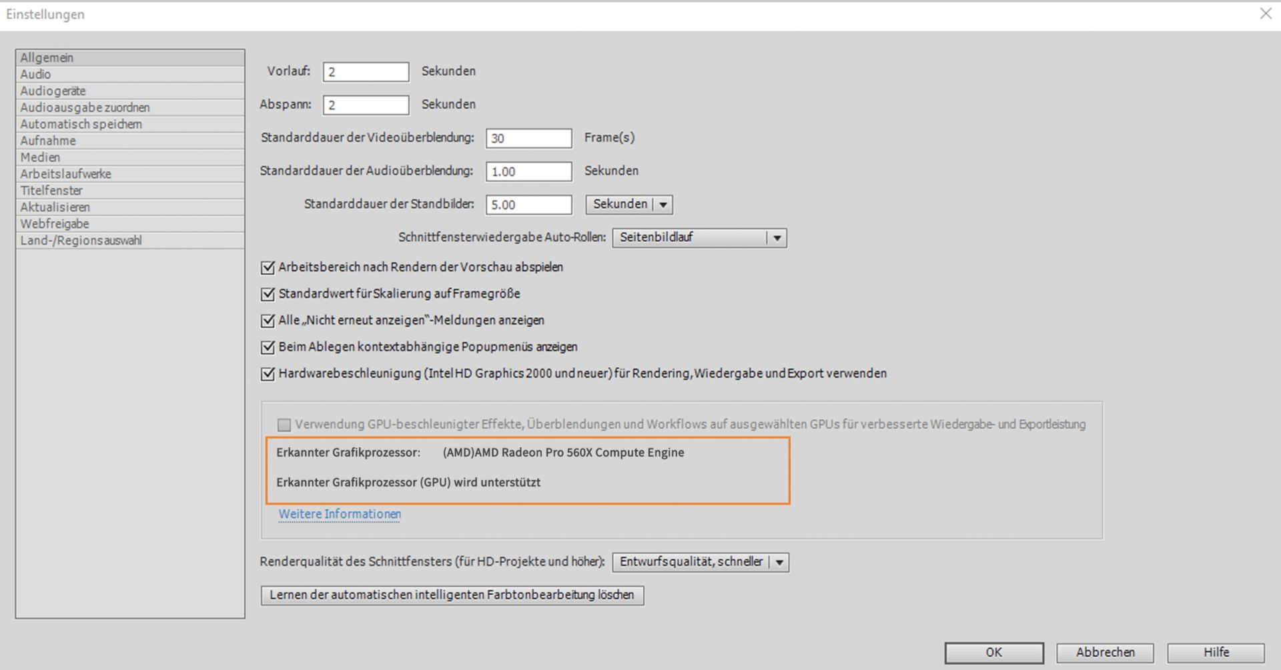
Task: Uncheck 'Standardwert für Skalierung auf Framegröße'
Action: 267,294
